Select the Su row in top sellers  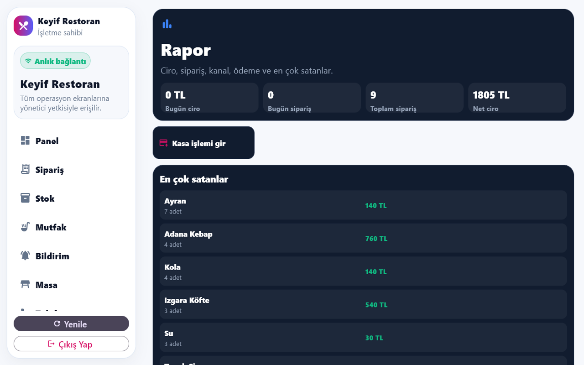coord(363,338)
